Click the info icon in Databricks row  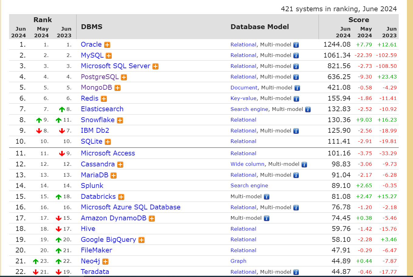[x=267, y=197]
